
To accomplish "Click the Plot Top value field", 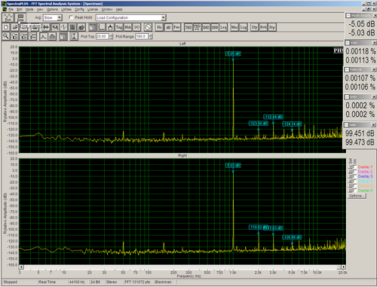I will (103, 36).
